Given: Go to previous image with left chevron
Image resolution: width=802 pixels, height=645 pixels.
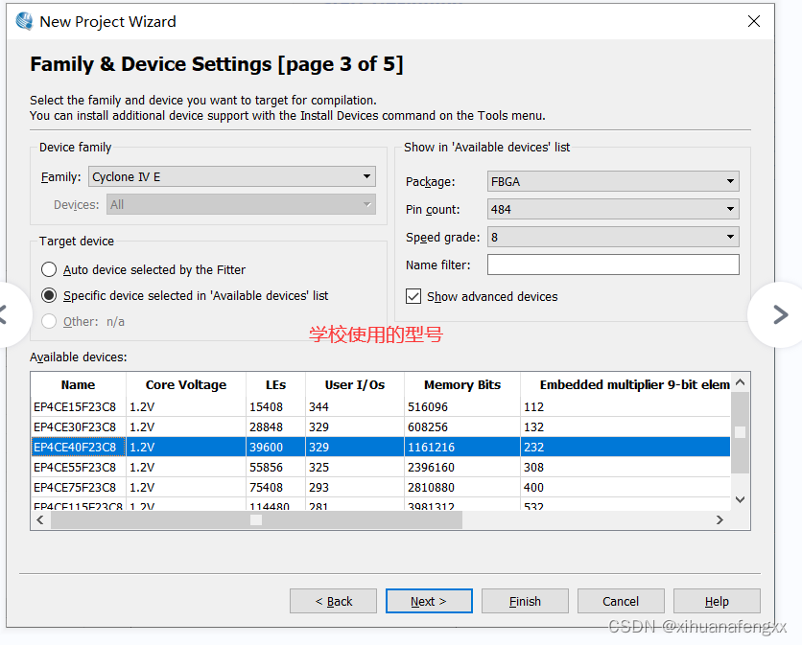Looking at the screenshot, I should [4, 314].
